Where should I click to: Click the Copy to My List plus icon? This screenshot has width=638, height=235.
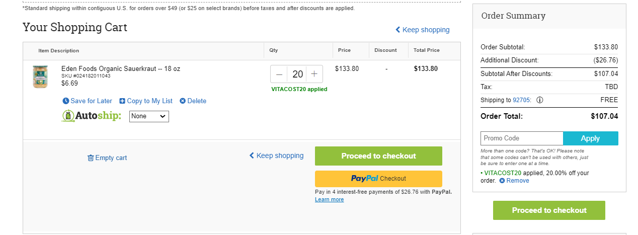(x=122, y=101)
